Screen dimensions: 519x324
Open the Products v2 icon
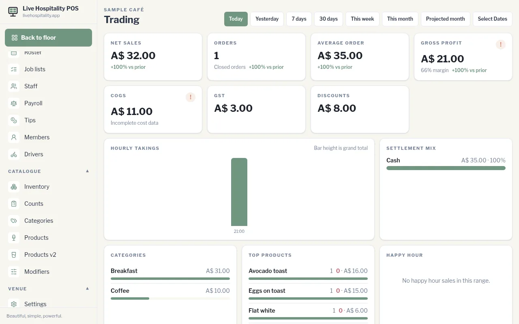14,255
